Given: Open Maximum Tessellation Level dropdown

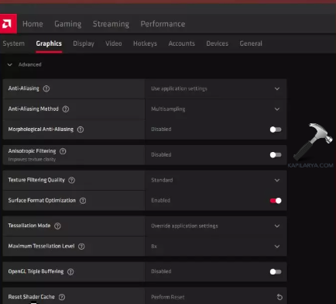Looking at the screenshot, I should click(x=216, y=247).
